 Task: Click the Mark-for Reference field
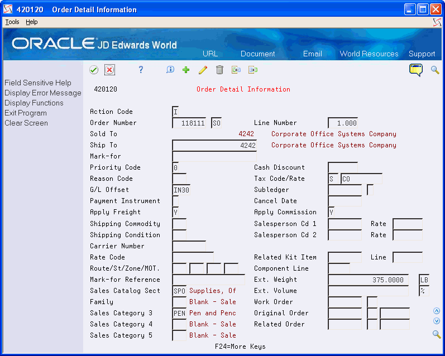(209, 280)
